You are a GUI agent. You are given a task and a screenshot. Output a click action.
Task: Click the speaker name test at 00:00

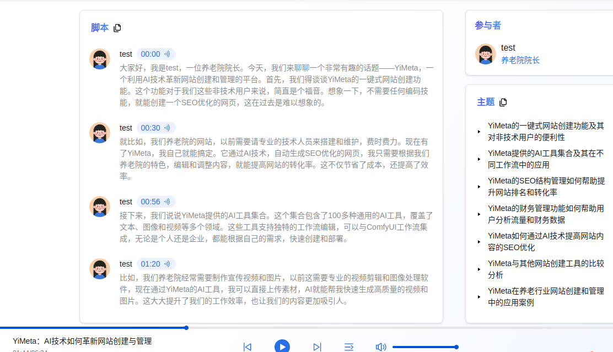[x=126, y=54]
